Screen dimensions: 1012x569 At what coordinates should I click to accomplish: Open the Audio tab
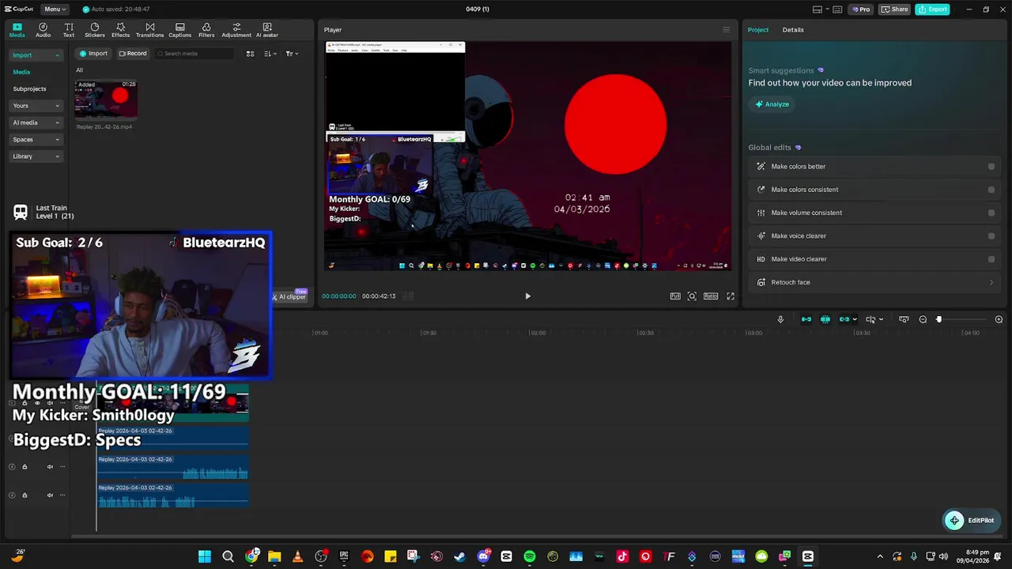click(x=43, y=30)
